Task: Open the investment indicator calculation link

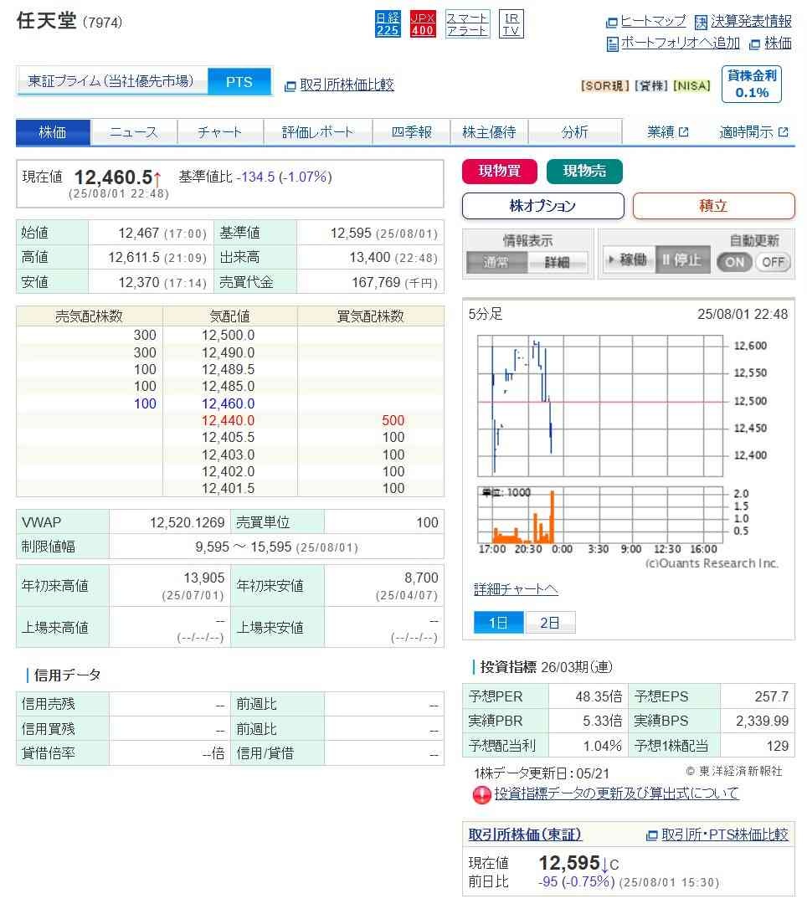Action: (616, 793)
